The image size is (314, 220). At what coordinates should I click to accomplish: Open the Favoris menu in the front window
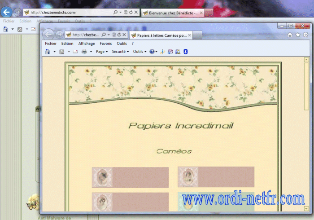(x=106, y=44)
